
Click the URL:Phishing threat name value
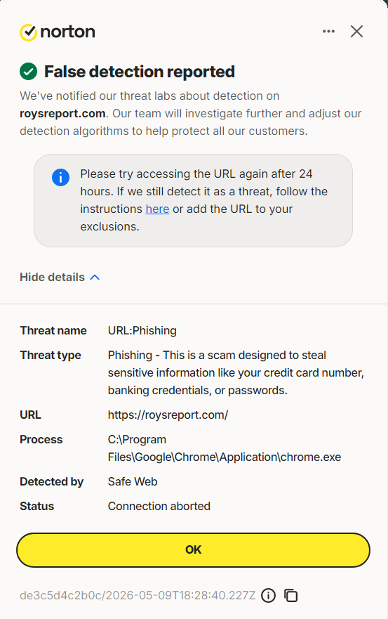click(x=142, y=330)
